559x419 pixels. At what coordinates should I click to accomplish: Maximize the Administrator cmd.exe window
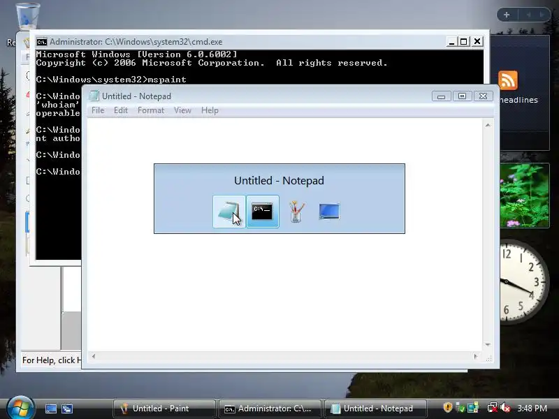pos(463,42)
